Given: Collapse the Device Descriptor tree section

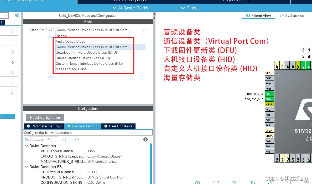Looking at the screenshot, I should (26, 146).
